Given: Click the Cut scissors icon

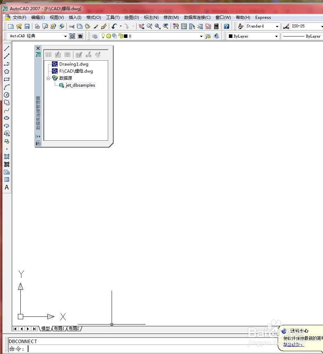Looking at the screenshot, I should tap(72, 26).
